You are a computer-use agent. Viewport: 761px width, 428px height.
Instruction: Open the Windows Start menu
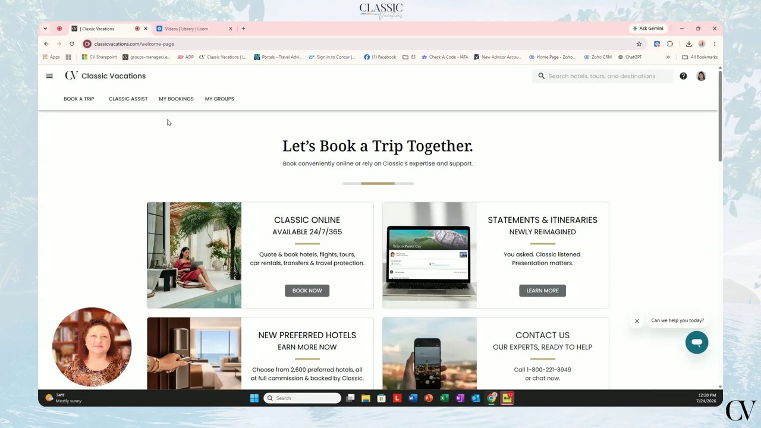pos(254,398)
